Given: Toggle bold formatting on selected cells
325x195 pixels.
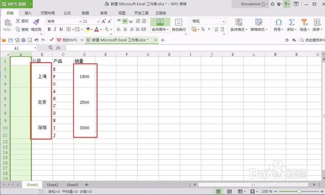Looking at the screenshot, I should point(49,29).
